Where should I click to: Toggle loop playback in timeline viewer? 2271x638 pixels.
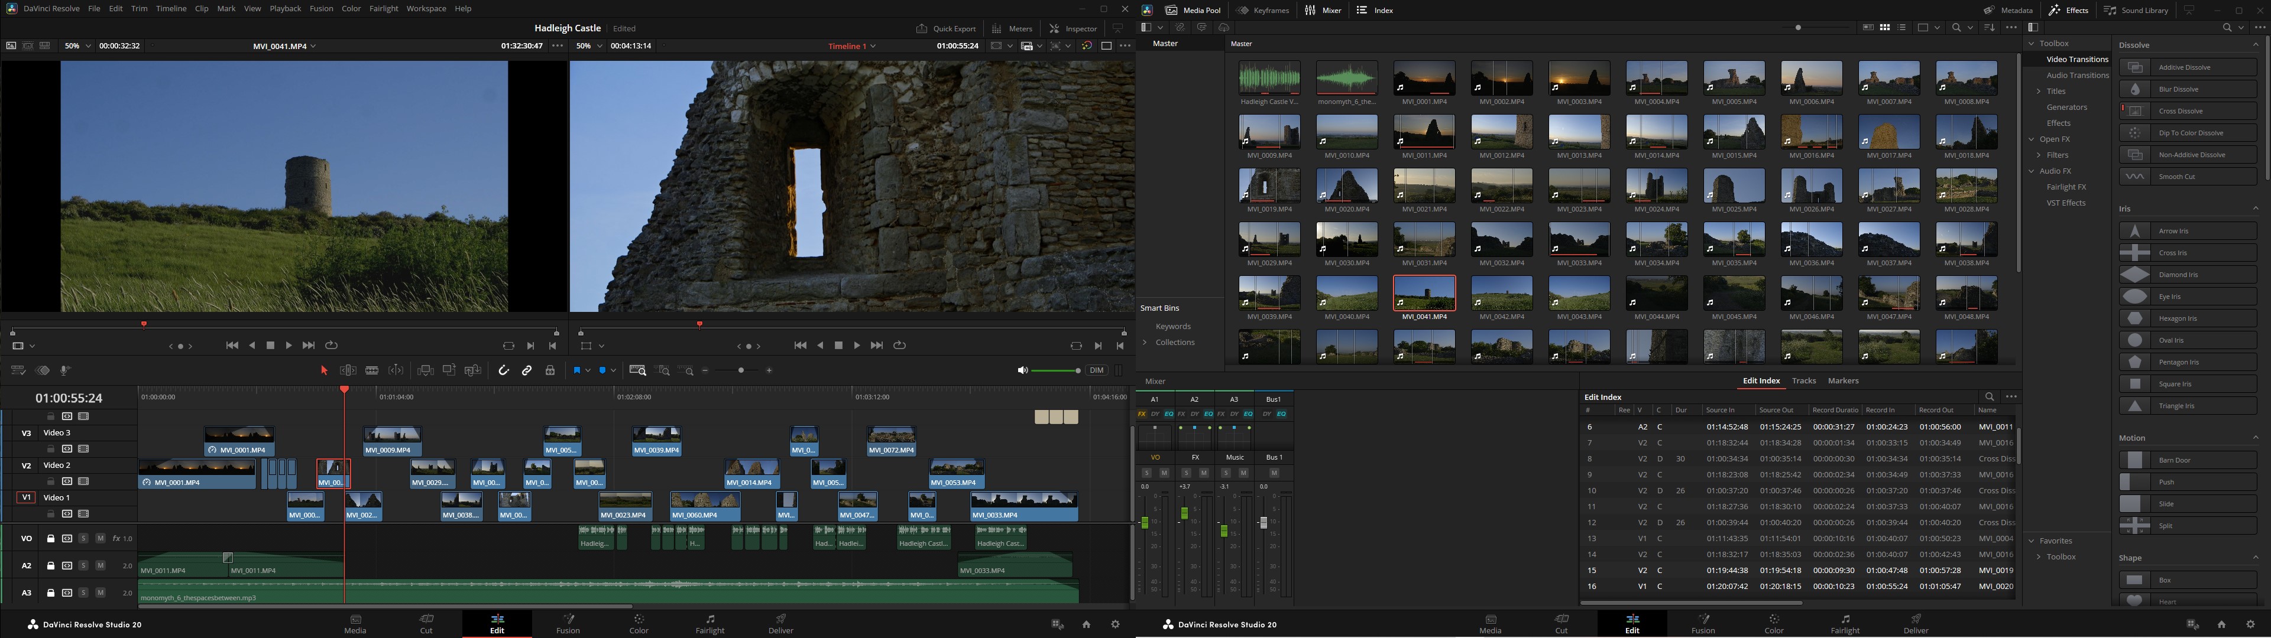[899, 346]
